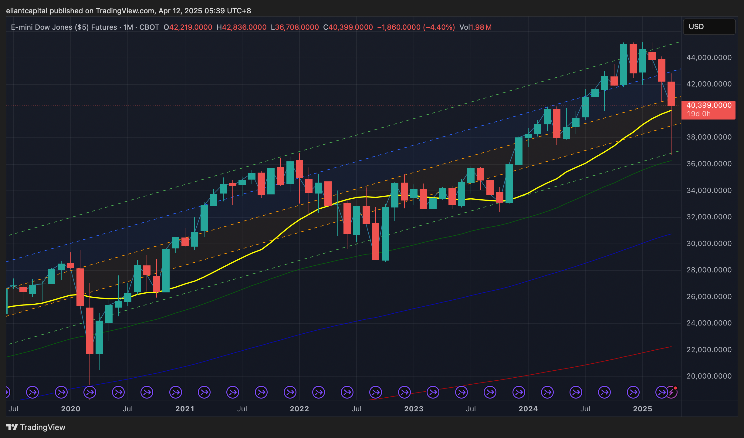
Task: Click the pink lightning bolt event marker
Action: point(671,392)
